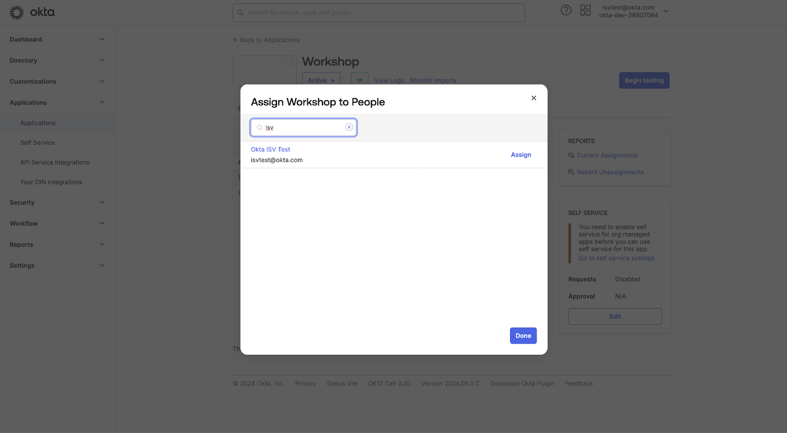Click the Feedback footer link
Image resolution: width=787 pixels, height=433 pixels.
pyautogui.click(x=579, y=383)
